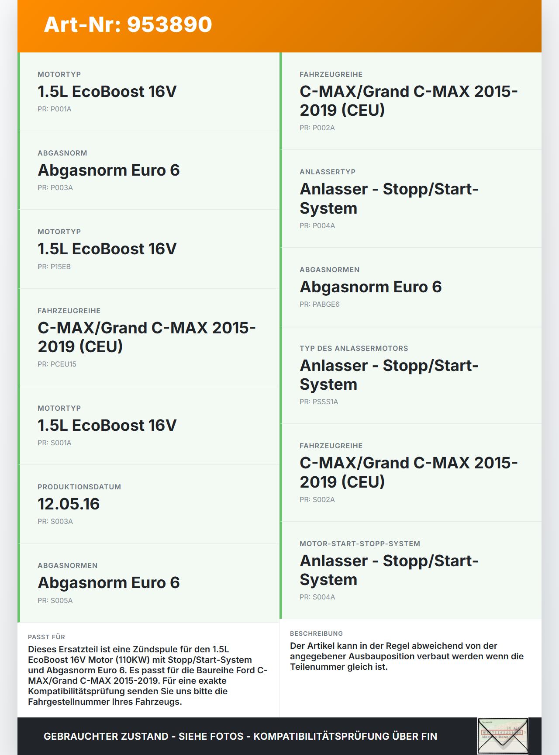Click the PR: P004A code text
This screenshot has width=559, height=755.
click(317, 226)
